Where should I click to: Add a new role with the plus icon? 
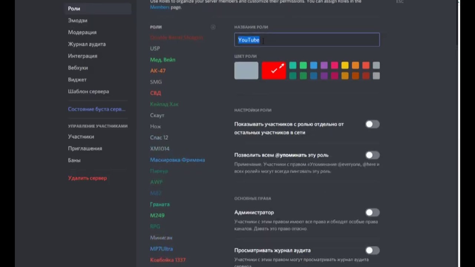pyautogui.click(x=213, y=27)
